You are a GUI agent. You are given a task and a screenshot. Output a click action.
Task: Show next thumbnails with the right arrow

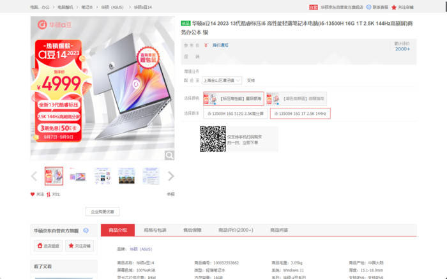(x=170, y=176)
